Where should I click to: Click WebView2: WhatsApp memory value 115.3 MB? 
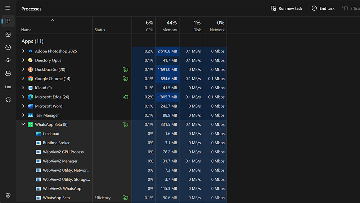[169, 189]
